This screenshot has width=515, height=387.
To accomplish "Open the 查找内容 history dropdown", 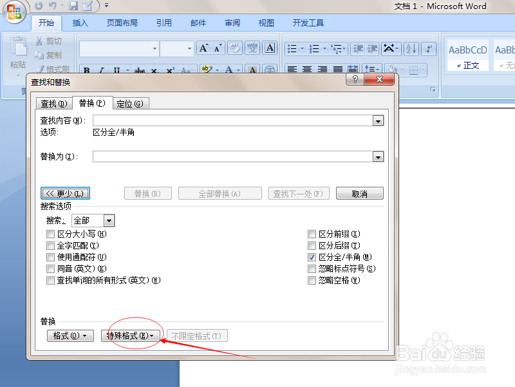I will click(379, 120).
